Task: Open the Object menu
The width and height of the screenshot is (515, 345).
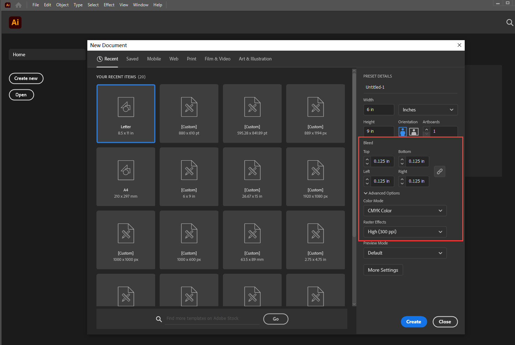Action: (x=63, y=5)
